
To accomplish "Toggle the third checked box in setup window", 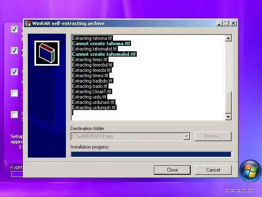I will pos(14,72).
